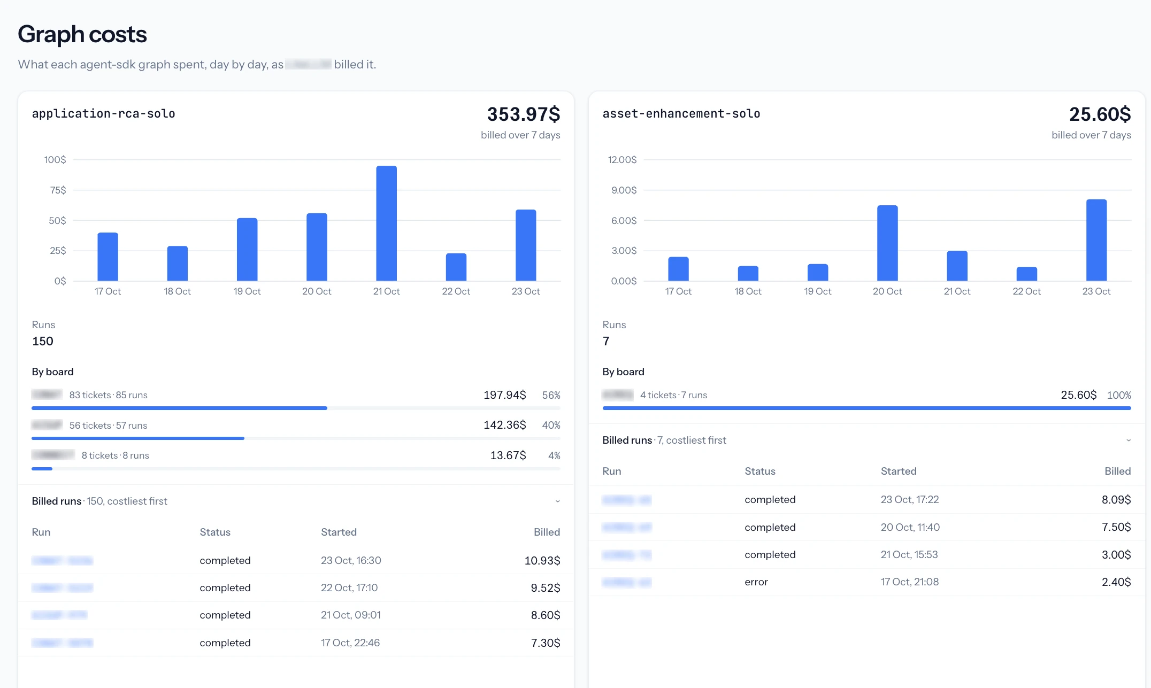Click the 20 Oct bar in asset-enhancement-solo chart
Image resolution: width=1151 pixels, height=688 pixels.
(887, 243)
